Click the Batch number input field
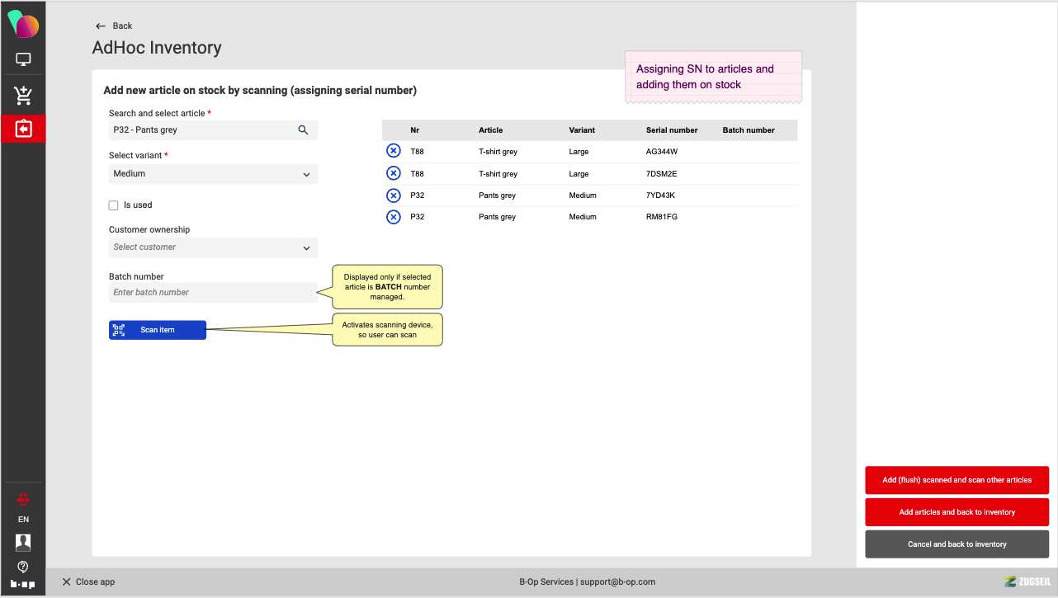Image resolution: width=1058 pixels, height=598 pixels. pyautogui.click(x=213, y=293)
